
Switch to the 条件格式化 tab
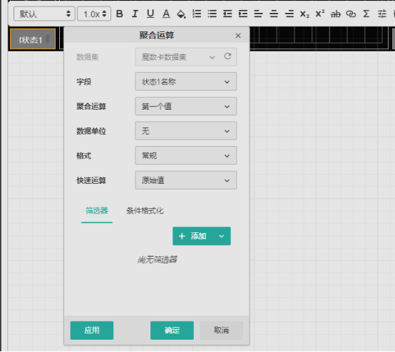pos(145,211)
